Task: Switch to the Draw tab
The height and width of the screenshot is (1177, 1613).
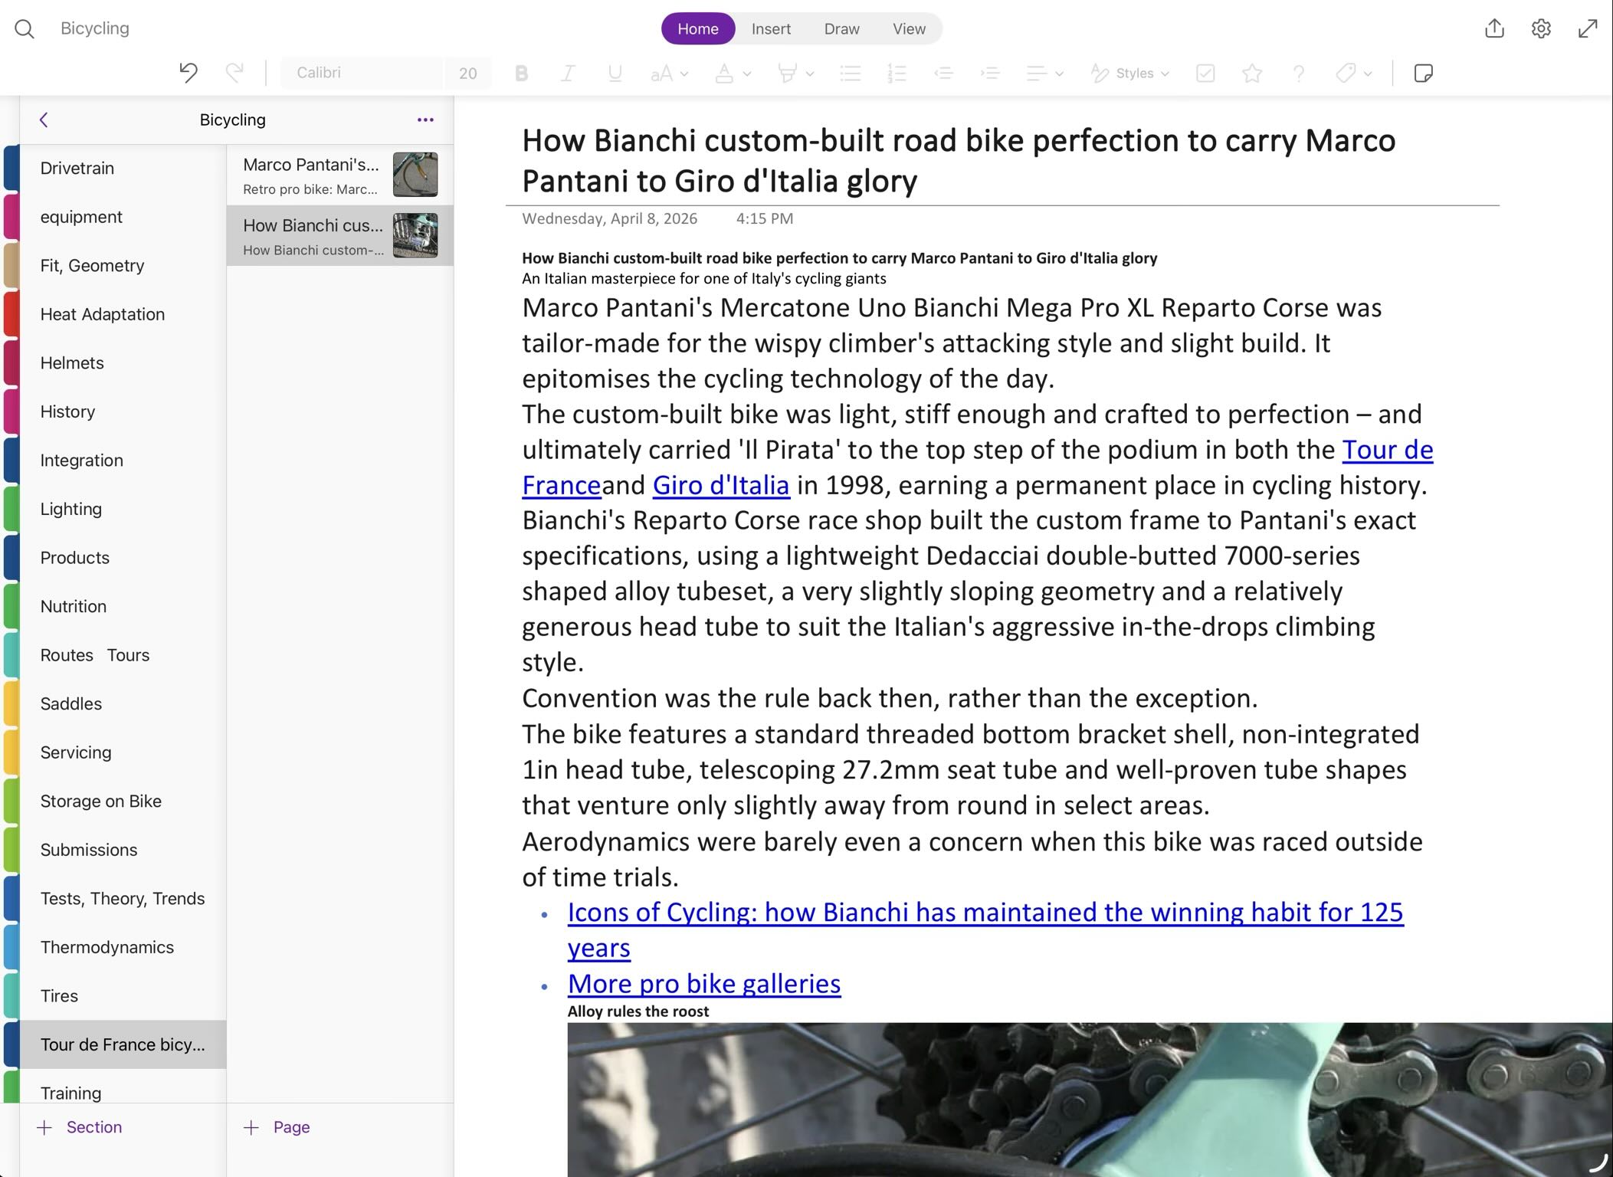Action: click(841, 29)
